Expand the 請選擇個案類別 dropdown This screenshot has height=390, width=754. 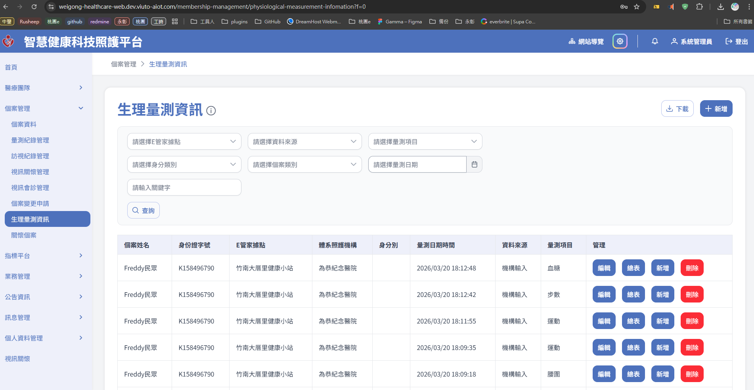[x=304, y=164]
